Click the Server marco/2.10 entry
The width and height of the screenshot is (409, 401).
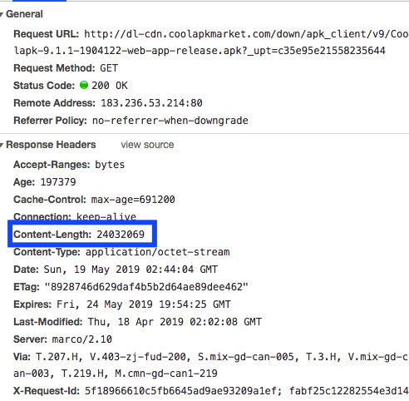[x=63, y=339]
